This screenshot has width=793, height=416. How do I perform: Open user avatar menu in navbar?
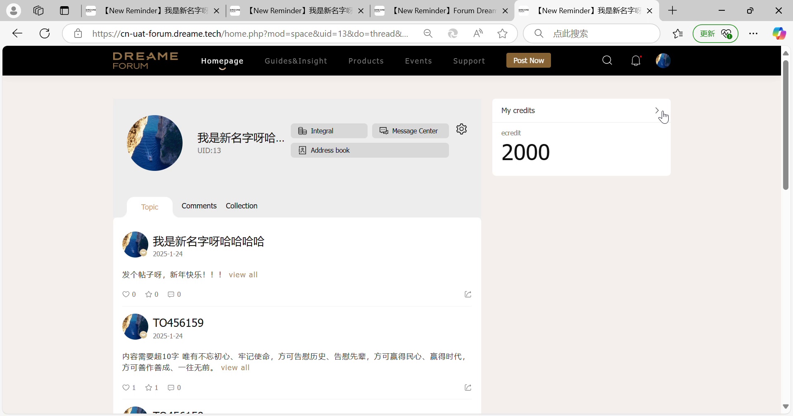click(663, 61)
